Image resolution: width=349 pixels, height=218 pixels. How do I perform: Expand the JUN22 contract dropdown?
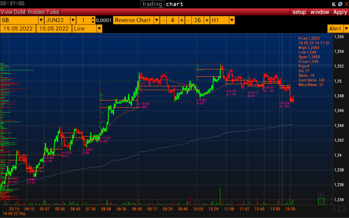click(x=73, y=20)
